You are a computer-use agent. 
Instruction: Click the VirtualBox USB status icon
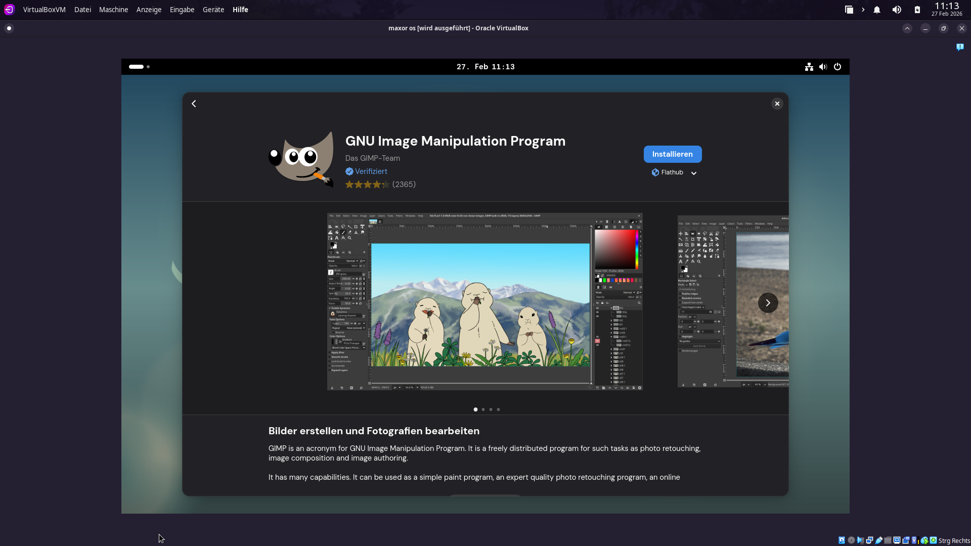(879, 540)
